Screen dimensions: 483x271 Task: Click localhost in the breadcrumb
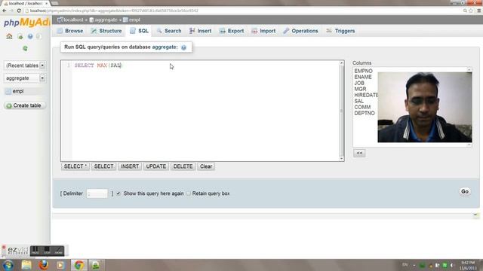coord(73,20)
